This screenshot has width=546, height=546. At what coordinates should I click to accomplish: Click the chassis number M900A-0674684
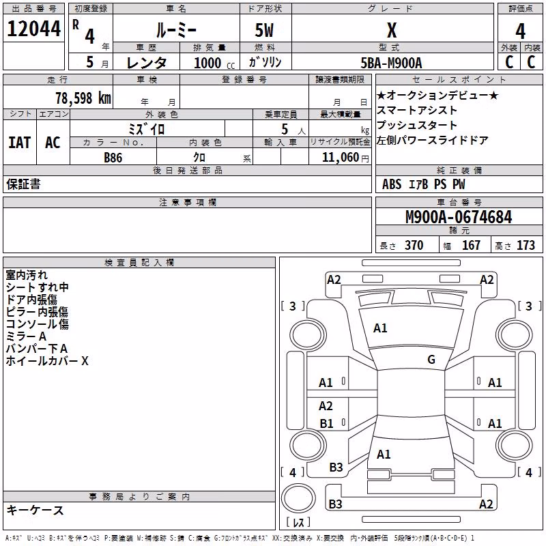[459, 217]
